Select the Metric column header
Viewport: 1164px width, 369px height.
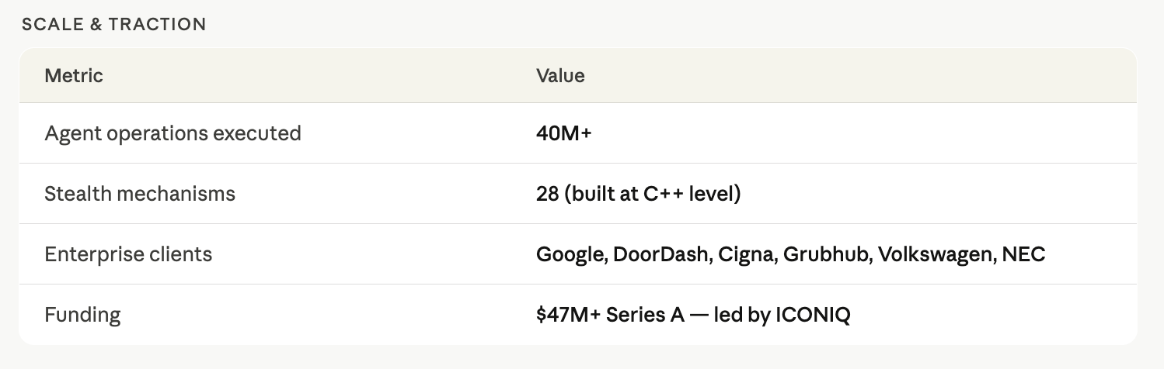[74, 75]
